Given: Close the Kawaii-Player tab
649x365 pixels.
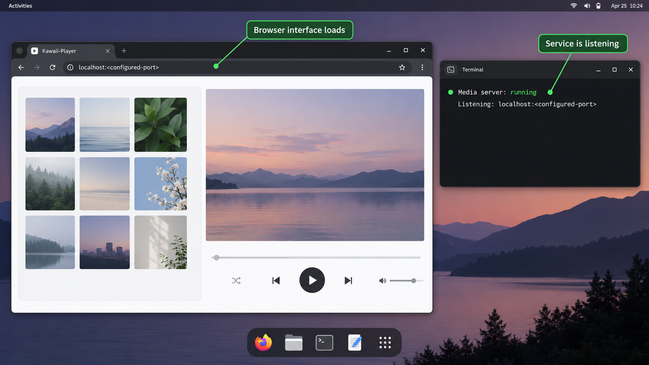Looking at the screenshot, I should click(108, 51).
